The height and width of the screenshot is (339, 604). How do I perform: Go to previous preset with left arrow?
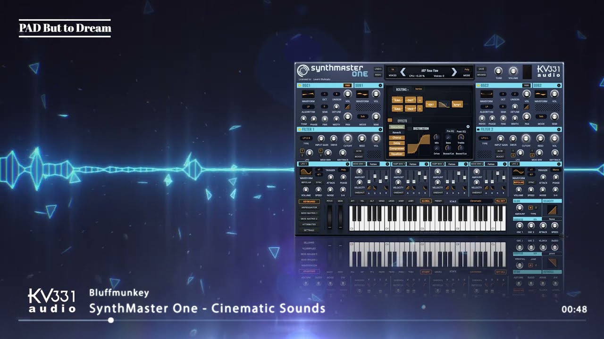point(403,72)
